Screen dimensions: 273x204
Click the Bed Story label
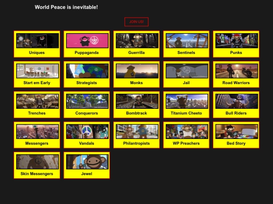pos(236,143)
